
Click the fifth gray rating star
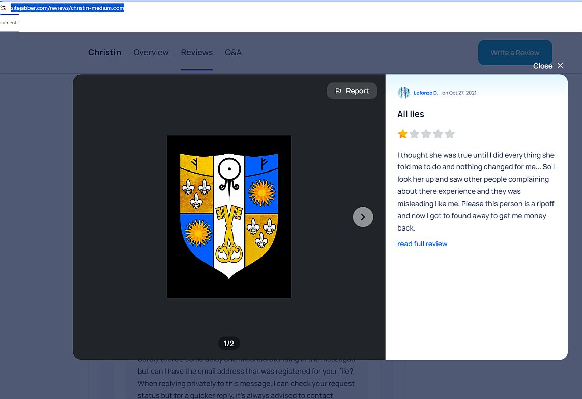coord(450,134)
